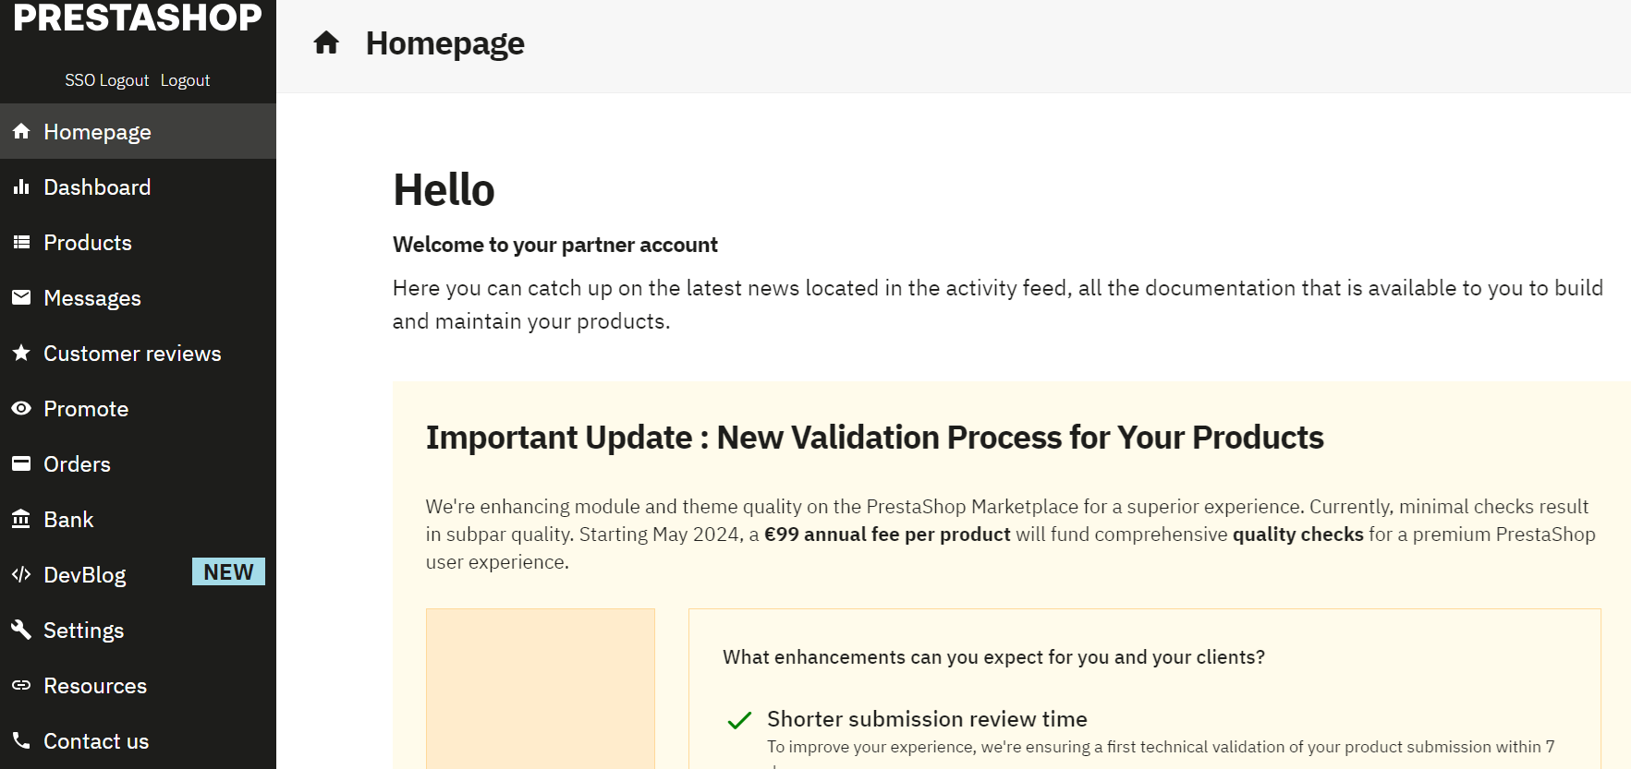1631x769 pixels.
Task: Click the PrestaShop logo text
Action: tap(138, 18)
